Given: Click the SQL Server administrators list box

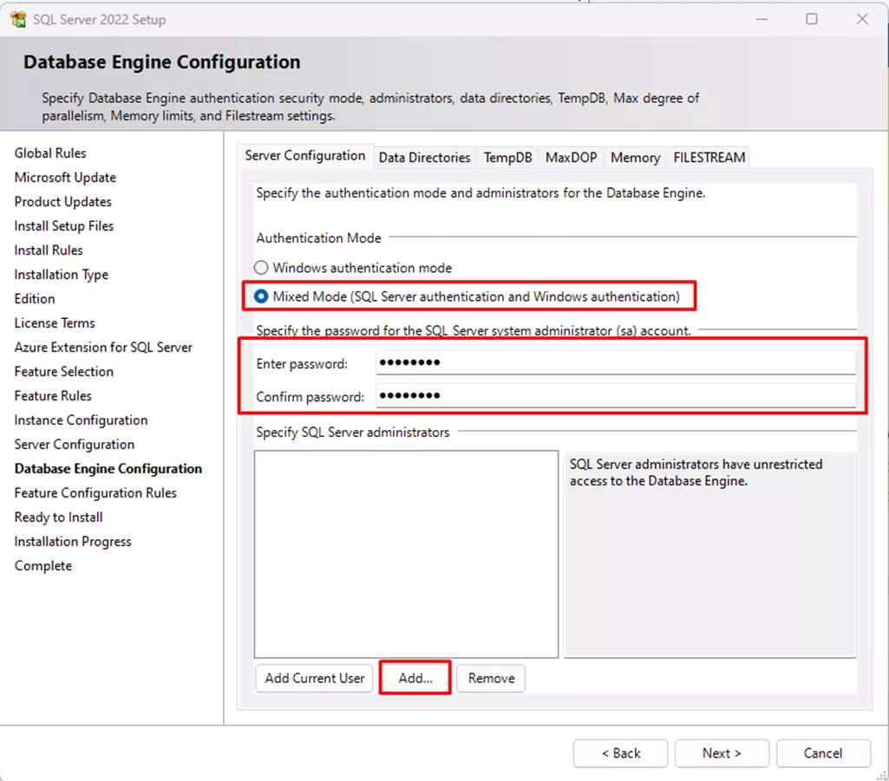Looking at the screenshot, I should point(406,554).
